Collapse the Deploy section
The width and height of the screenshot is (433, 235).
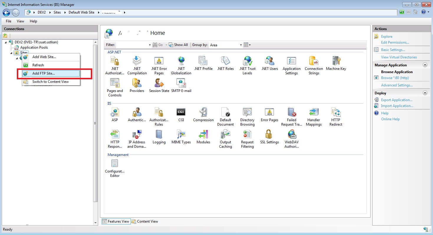(x=425, y=93)
